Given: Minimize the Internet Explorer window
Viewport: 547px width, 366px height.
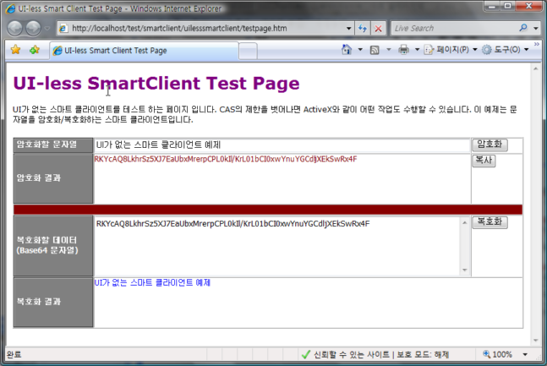Looking at the screenshot, I should (492, 6).
